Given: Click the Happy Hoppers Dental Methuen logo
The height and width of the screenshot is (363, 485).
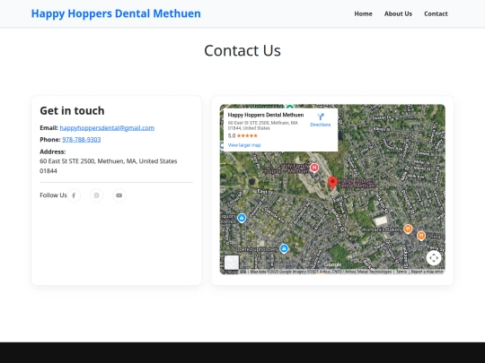Looking at the screenshot, I should pyautogui.click(x=116, y=13).
